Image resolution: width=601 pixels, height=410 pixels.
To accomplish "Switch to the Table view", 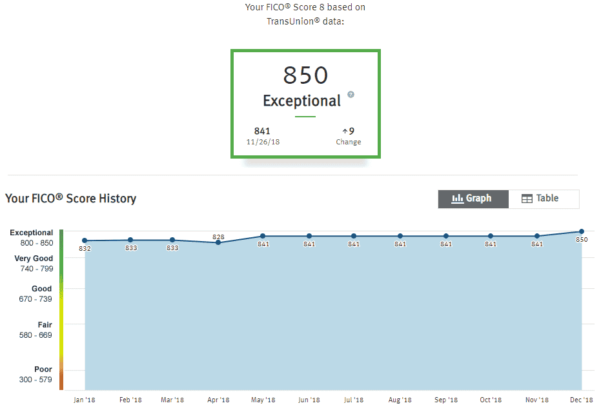I will point(544,199).
